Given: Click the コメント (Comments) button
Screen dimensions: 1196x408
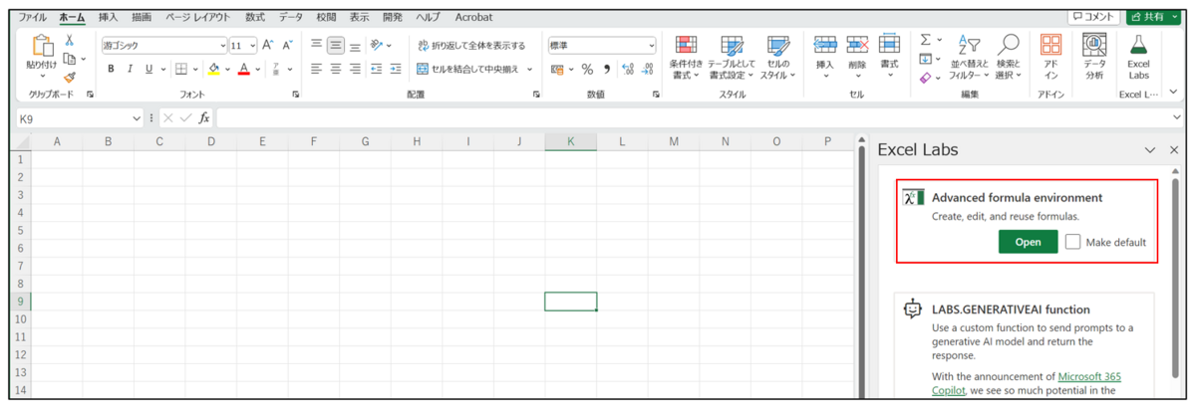Looking at the screenshot, I should point(1093,17).
